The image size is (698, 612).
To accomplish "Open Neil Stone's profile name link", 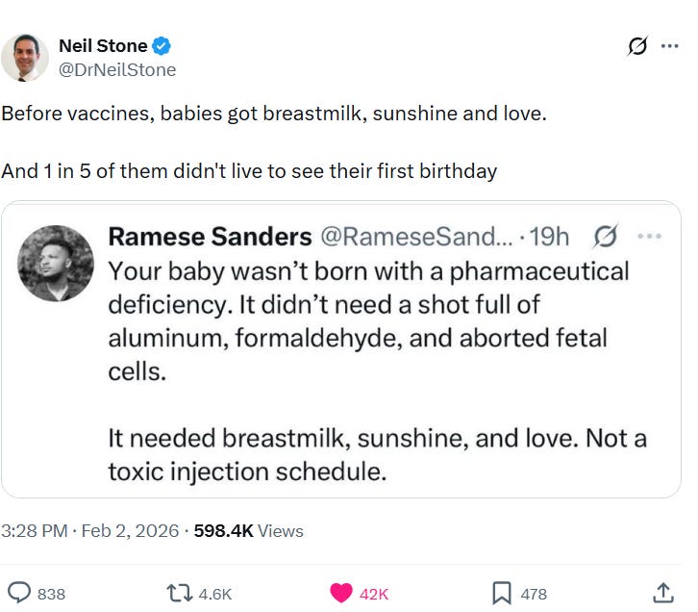I will 104,46.
